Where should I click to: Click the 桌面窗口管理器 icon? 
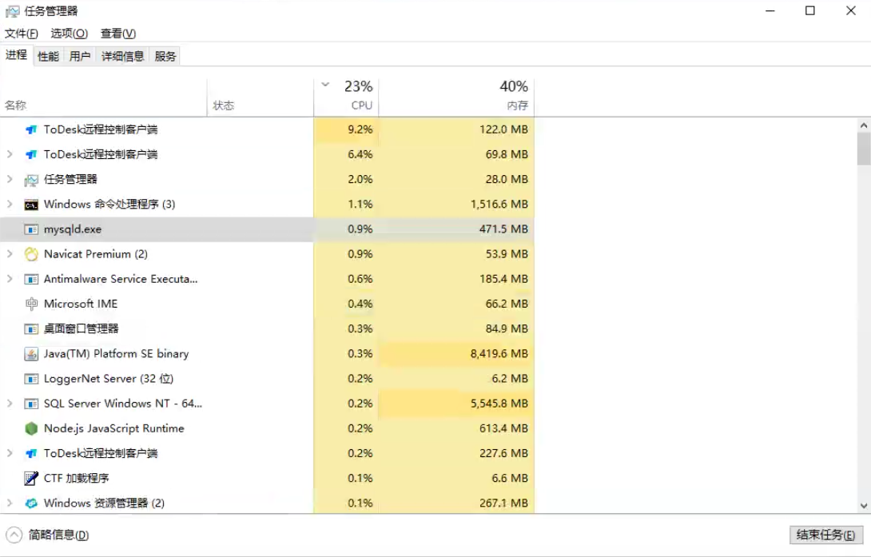point(32,328)
